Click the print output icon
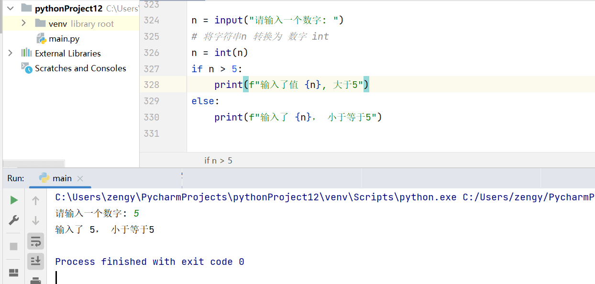The height and width of the screenshot is (284, 595). pyautogui.click(x=35, y=281)
